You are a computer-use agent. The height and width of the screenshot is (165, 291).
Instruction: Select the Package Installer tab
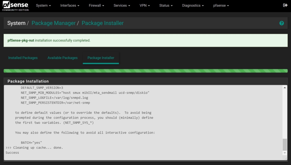coord(101,58)
